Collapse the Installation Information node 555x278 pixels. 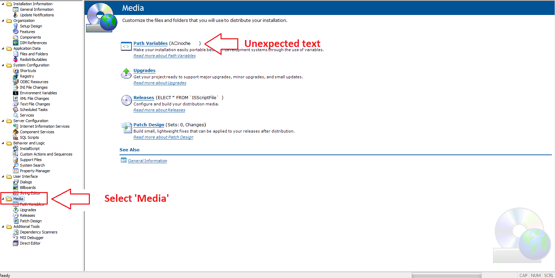pos(3,4)
